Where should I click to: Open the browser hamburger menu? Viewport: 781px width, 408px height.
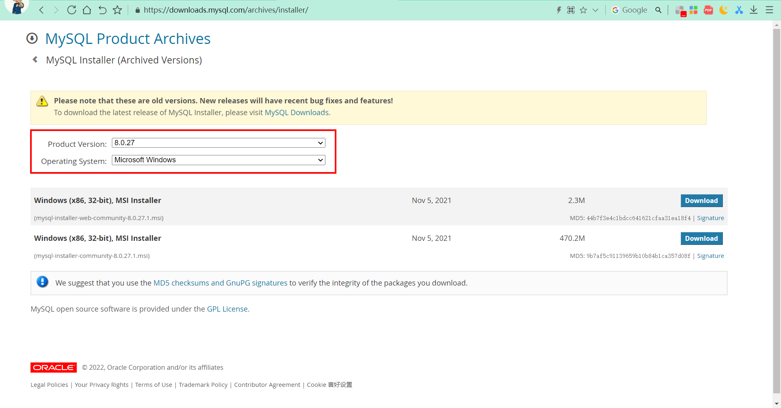tap(769, 10)
